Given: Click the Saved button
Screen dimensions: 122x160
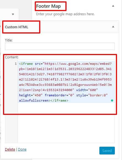Looking at the screenshot, I should click(107, 151).
